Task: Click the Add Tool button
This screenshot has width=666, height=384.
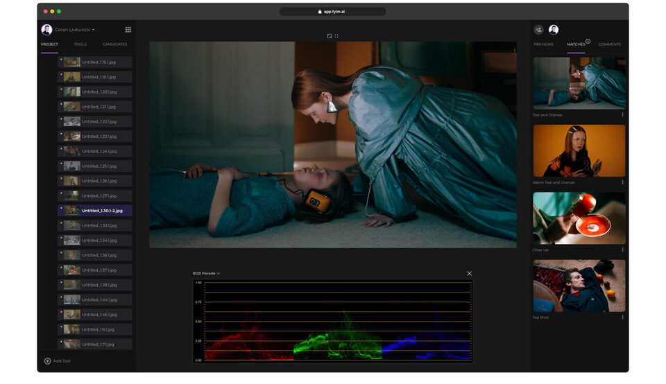Action: (58, 361)
